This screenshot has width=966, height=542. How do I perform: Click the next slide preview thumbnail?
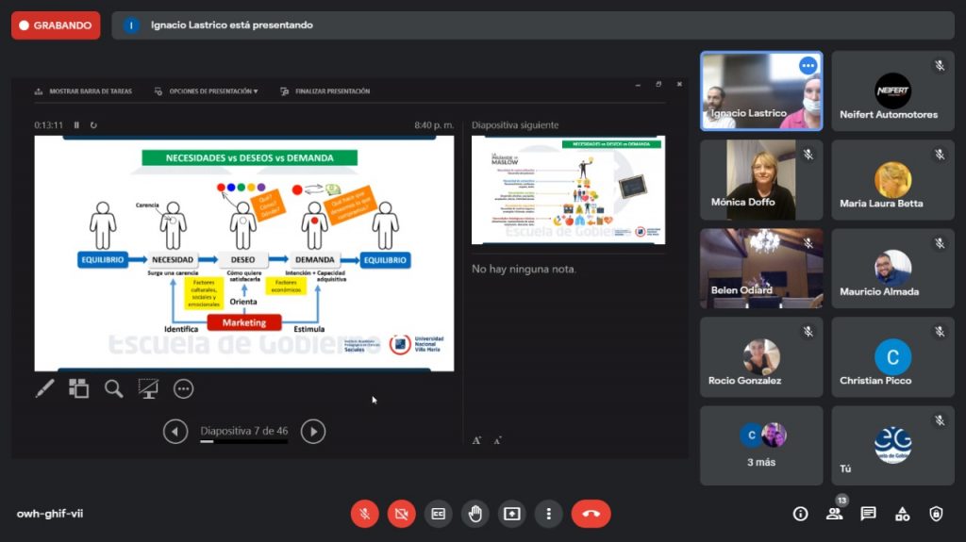[568, 189]
